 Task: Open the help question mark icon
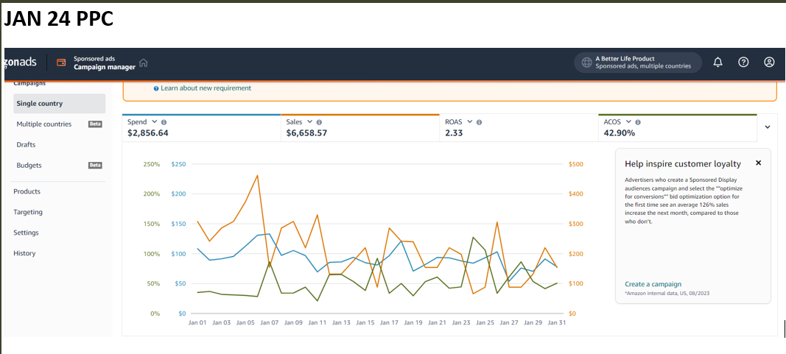(743, 63)
